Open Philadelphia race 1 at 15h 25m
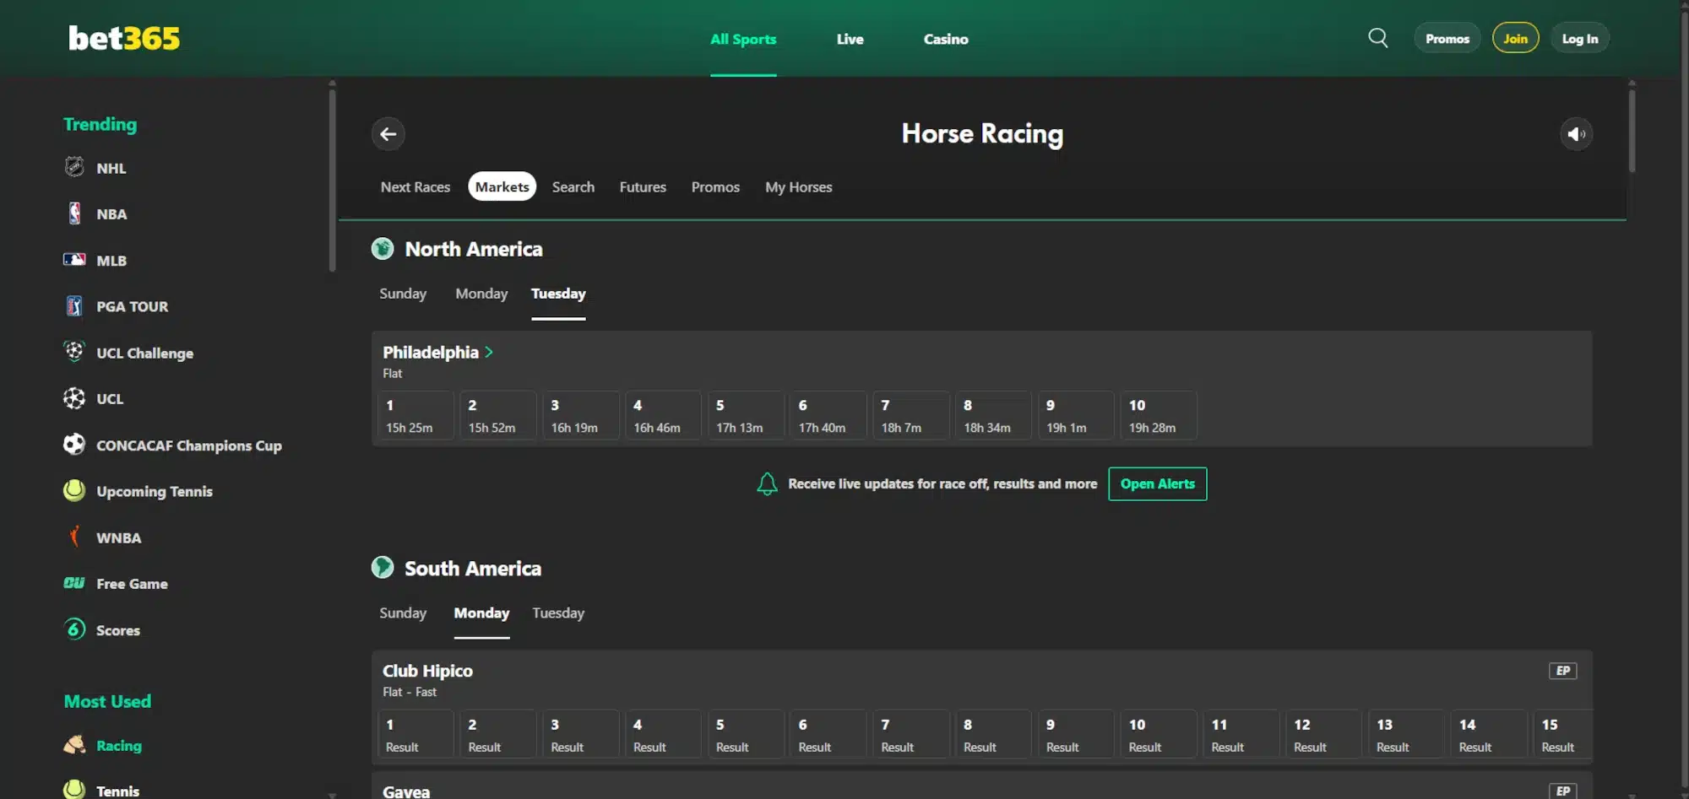Viewport: 1689px width, 799px height. point(415,416)
